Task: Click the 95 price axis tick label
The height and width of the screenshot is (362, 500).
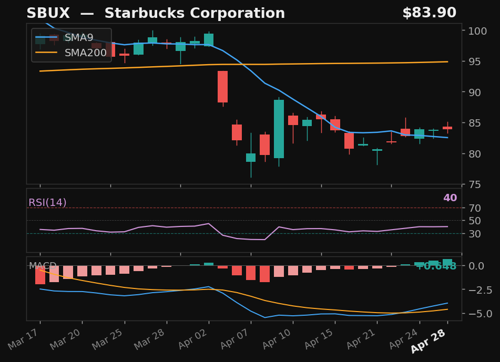Action: (x=474, y=61)
